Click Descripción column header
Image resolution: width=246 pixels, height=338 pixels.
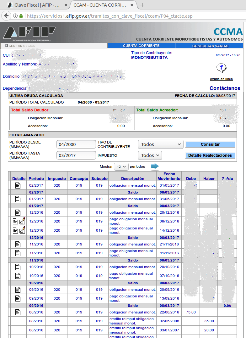click(x=132, y=179)
